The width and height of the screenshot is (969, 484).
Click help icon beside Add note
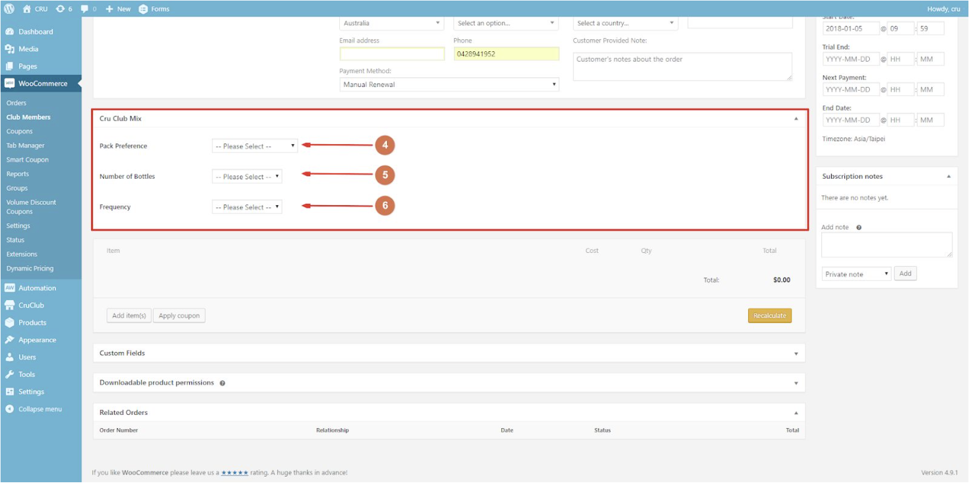(x=859, y=228)
